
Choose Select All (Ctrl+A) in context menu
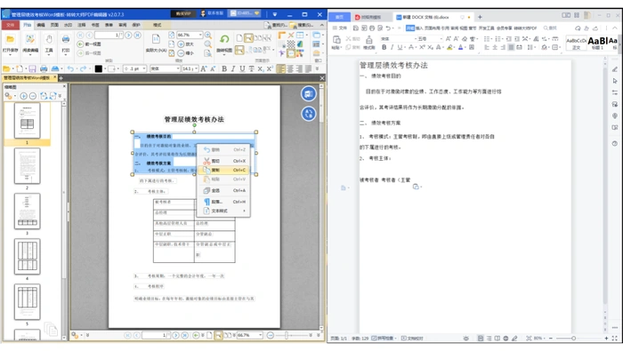pyautogui.click(x=224, y=191)
